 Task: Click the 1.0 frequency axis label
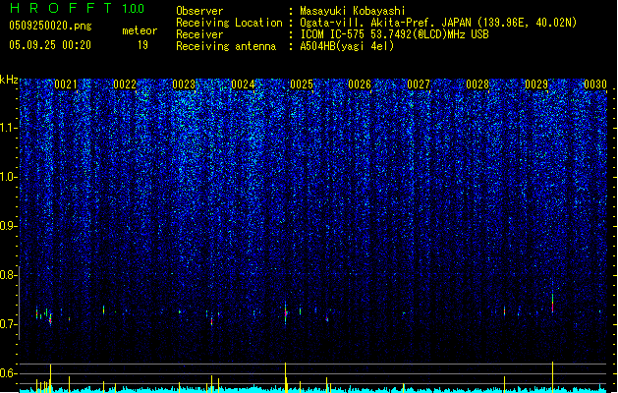[x=9, y=177]
